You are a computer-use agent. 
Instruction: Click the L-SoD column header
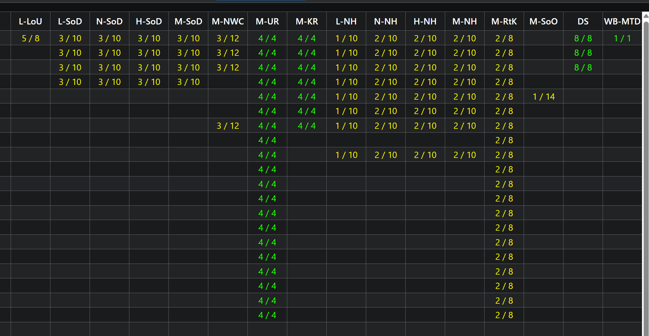[x=70, y=21]
